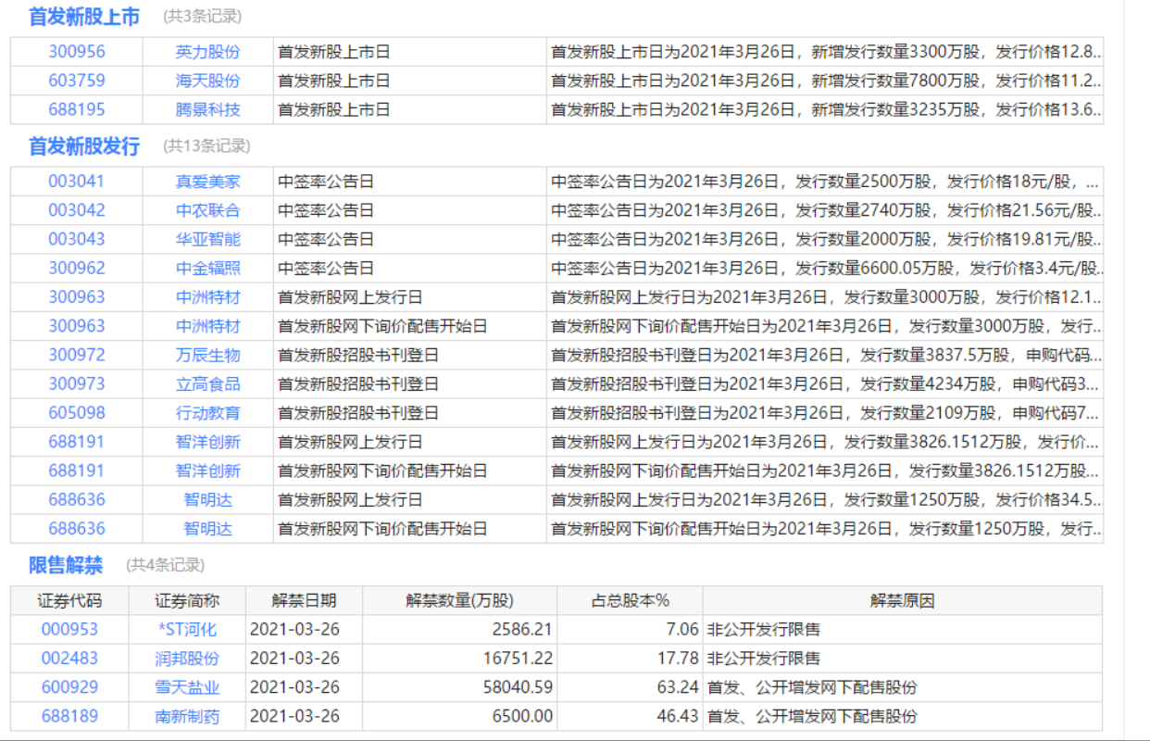1150x741 pixels.
Task: Open 中洲特材 in the 网下询价配售开始日 row
Action: (x=207, y=326)
